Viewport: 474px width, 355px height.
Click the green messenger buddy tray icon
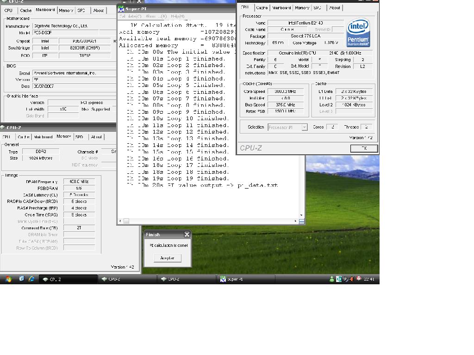coord(331,279)
